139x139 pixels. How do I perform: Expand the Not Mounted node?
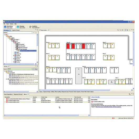click(15, 44)
